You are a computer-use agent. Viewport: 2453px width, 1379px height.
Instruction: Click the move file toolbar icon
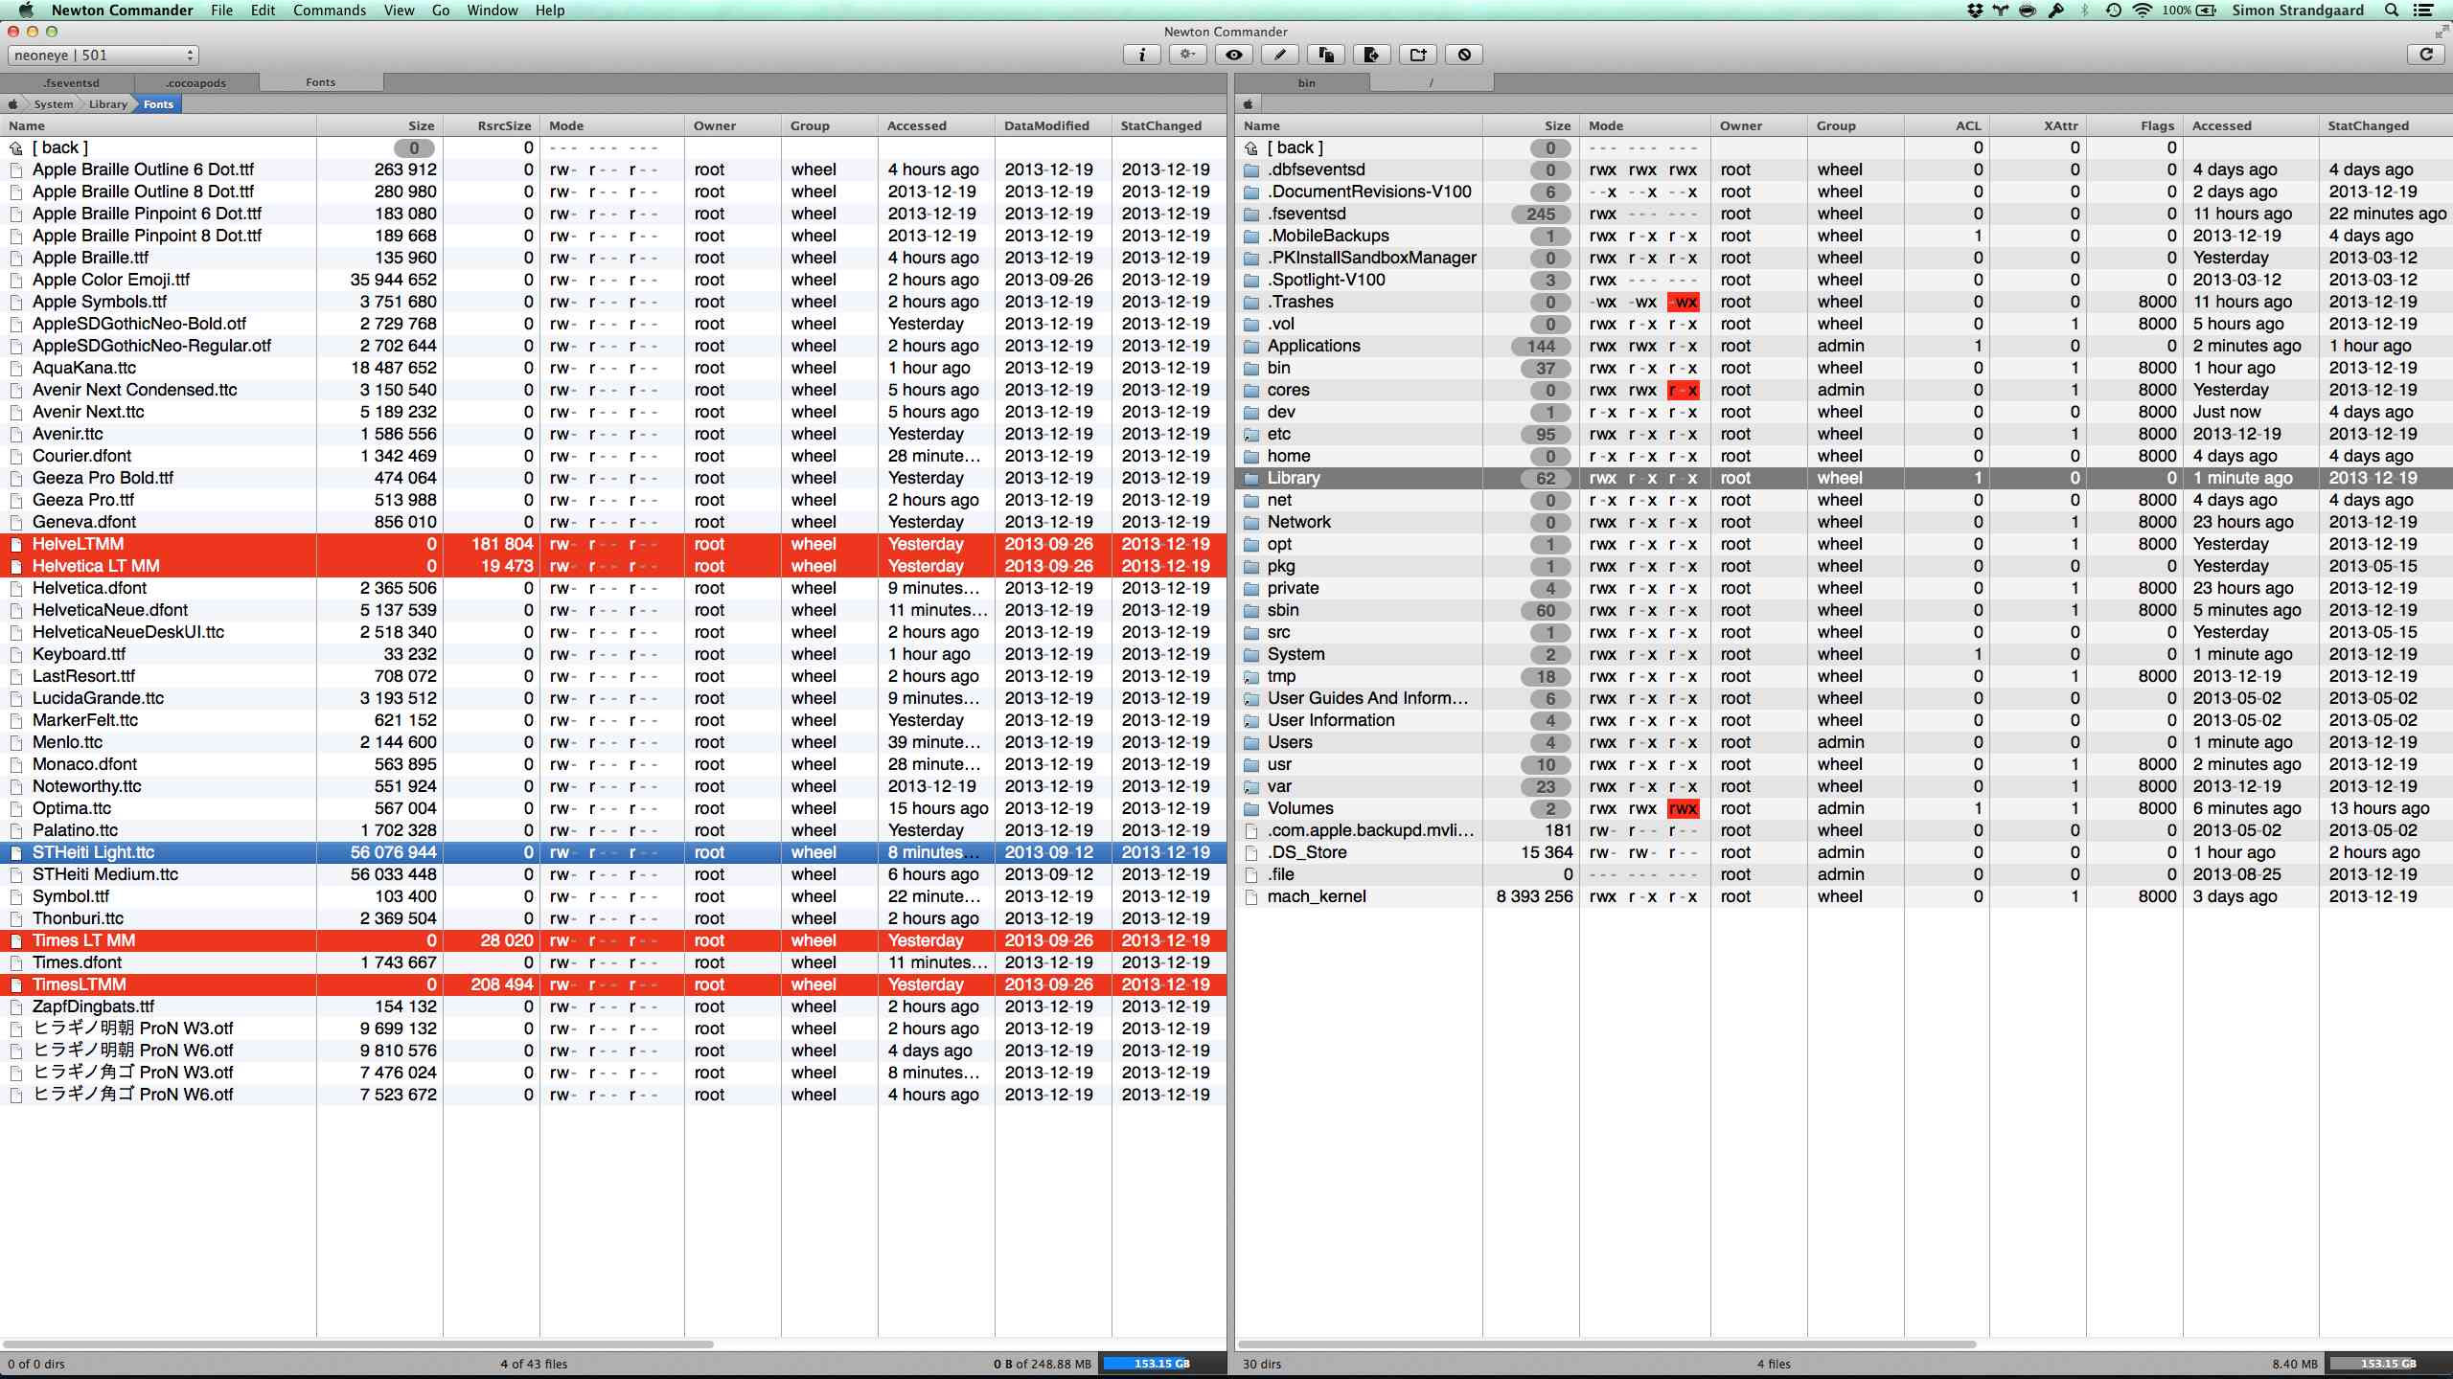1371,55
